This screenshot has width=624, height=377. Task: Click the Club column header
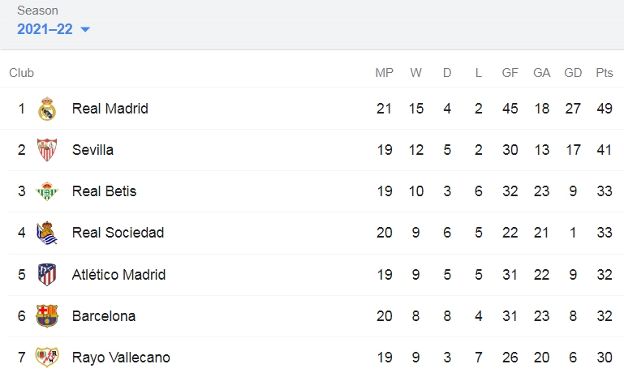click(x=21, y=73)
